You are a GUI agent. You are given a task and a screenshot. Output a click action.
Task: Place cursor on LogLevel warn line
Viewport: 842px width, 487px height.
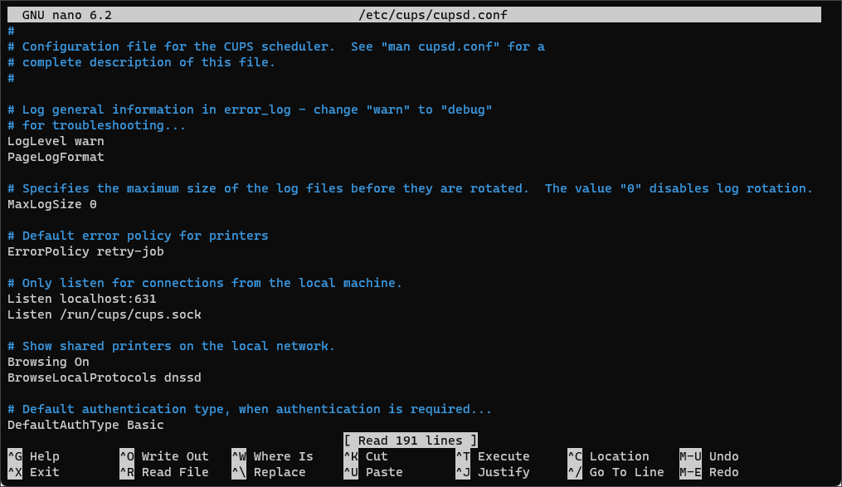click(56, 141)
